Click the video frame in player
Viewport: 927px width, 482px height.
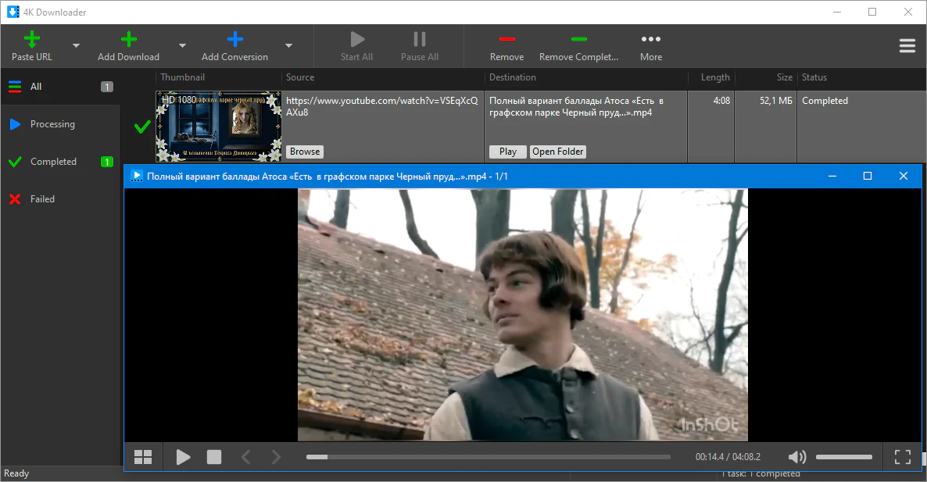[523, 315]
